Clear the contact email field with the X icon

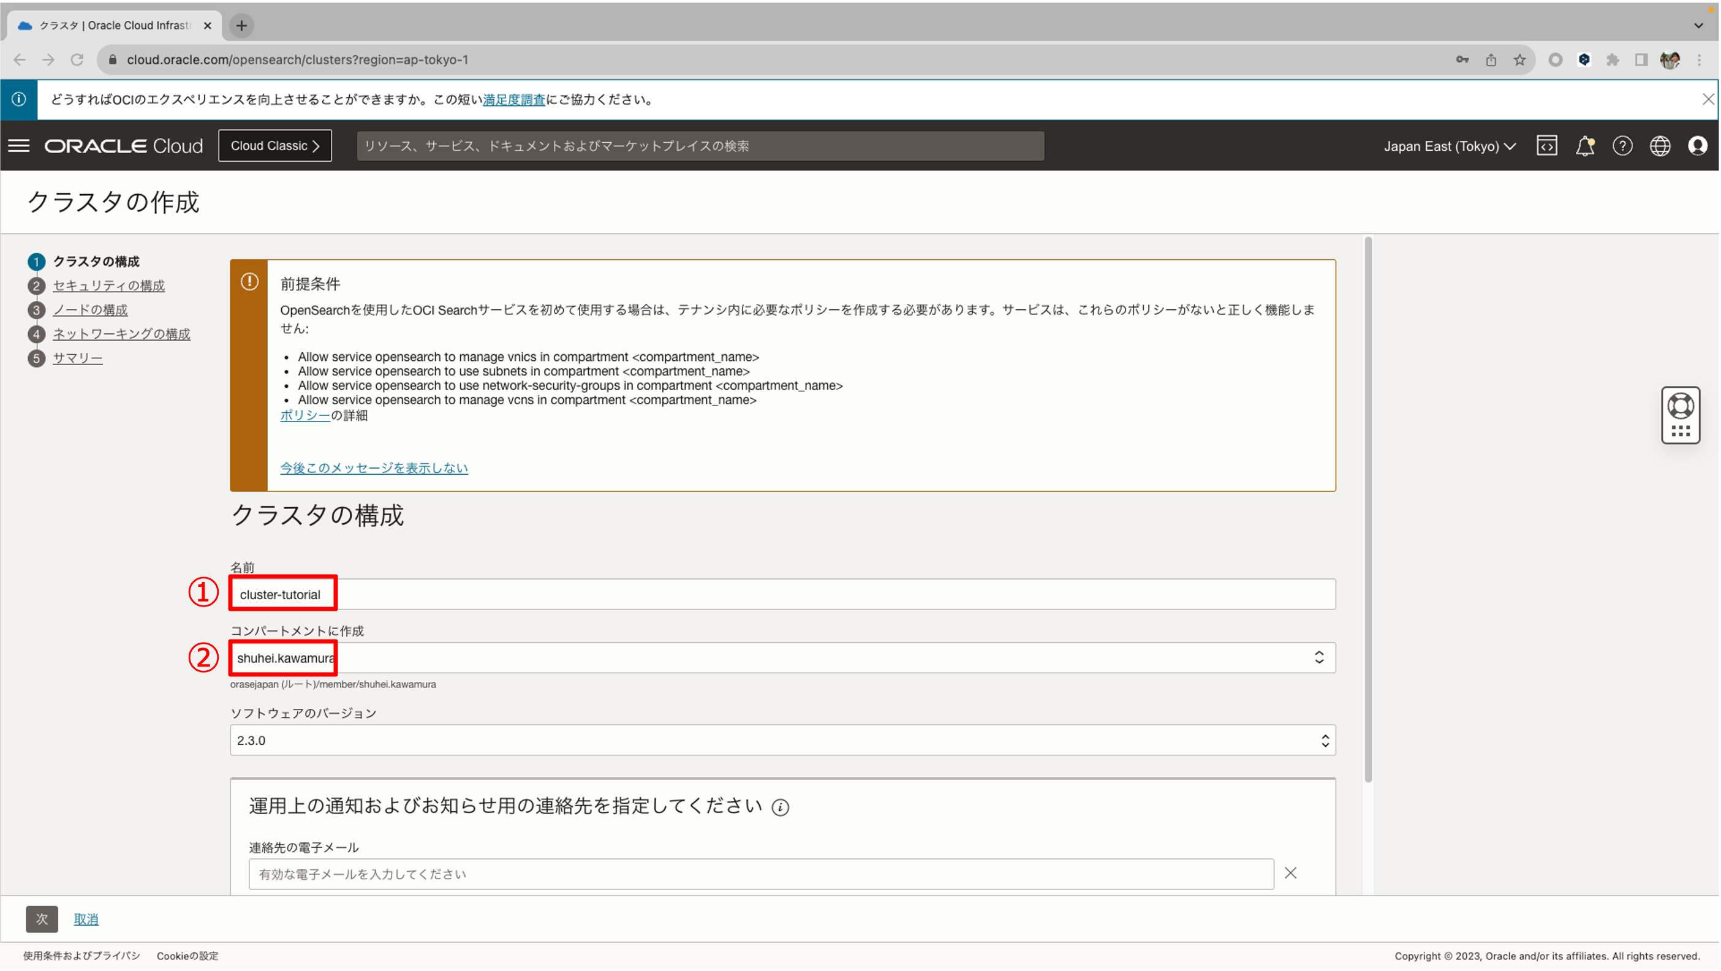1290,873
